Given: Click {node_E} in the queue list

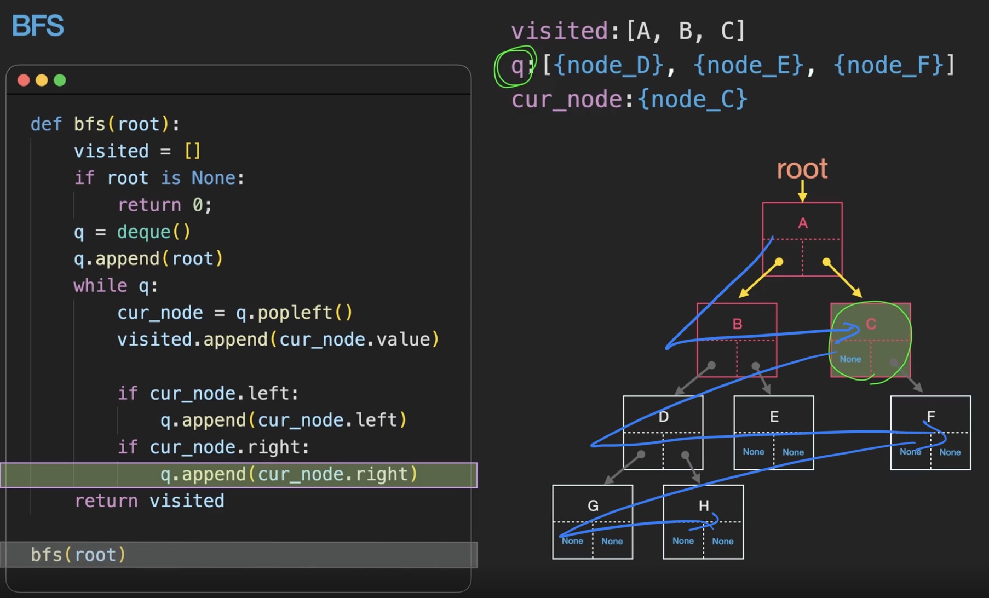Looking at the screenshot, I should (x=748, y=65).
